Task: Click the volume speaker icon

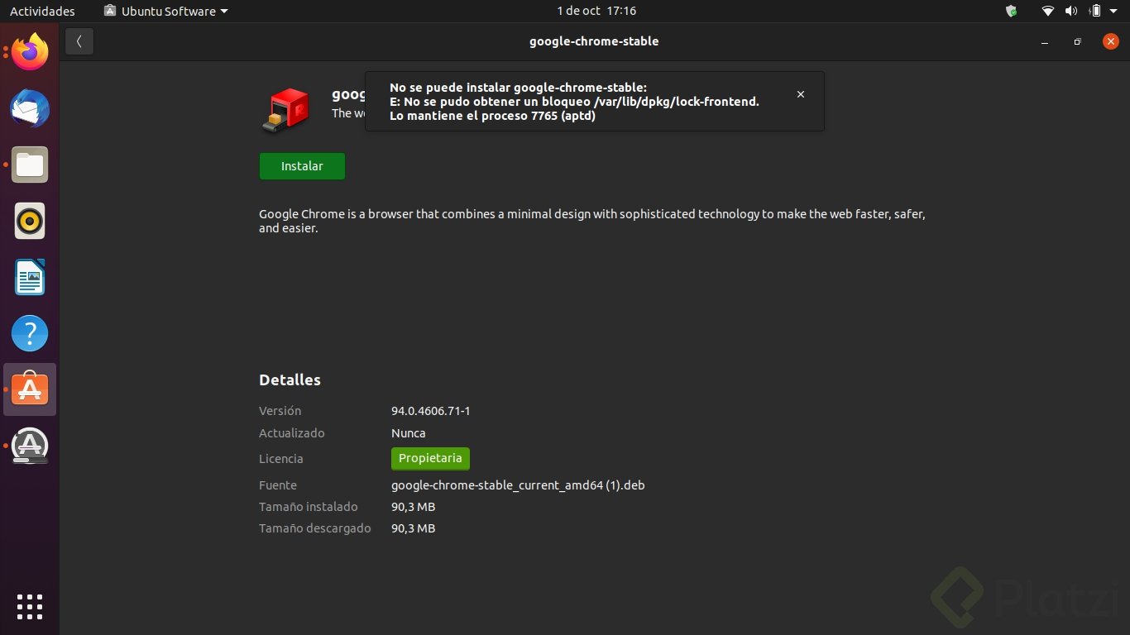Action: (x=1071, y=11)
